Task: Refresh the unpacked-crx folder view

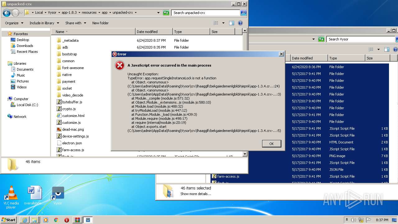Action: click(x=166, y=13)
